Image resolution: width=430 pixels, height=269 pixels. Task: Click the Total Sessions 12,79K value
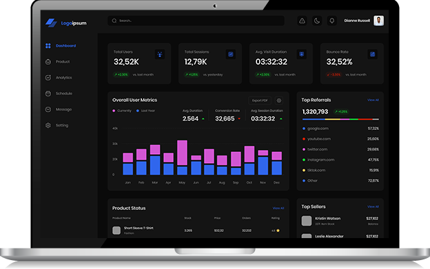tap(196, 62)
